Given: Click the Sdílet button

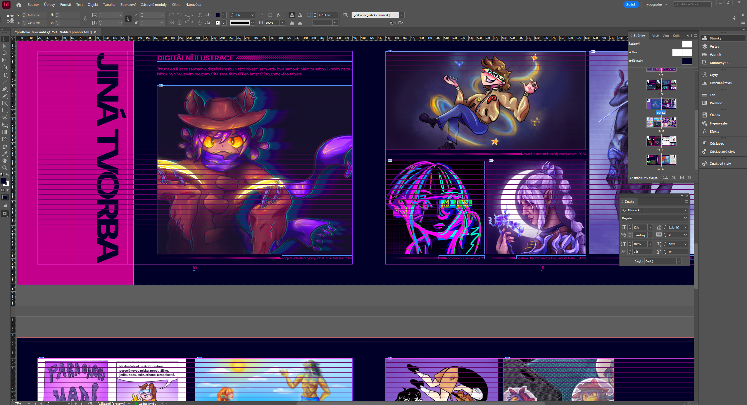Looking at the screenshot, I should pyautogui.click(x=631, y=4).
